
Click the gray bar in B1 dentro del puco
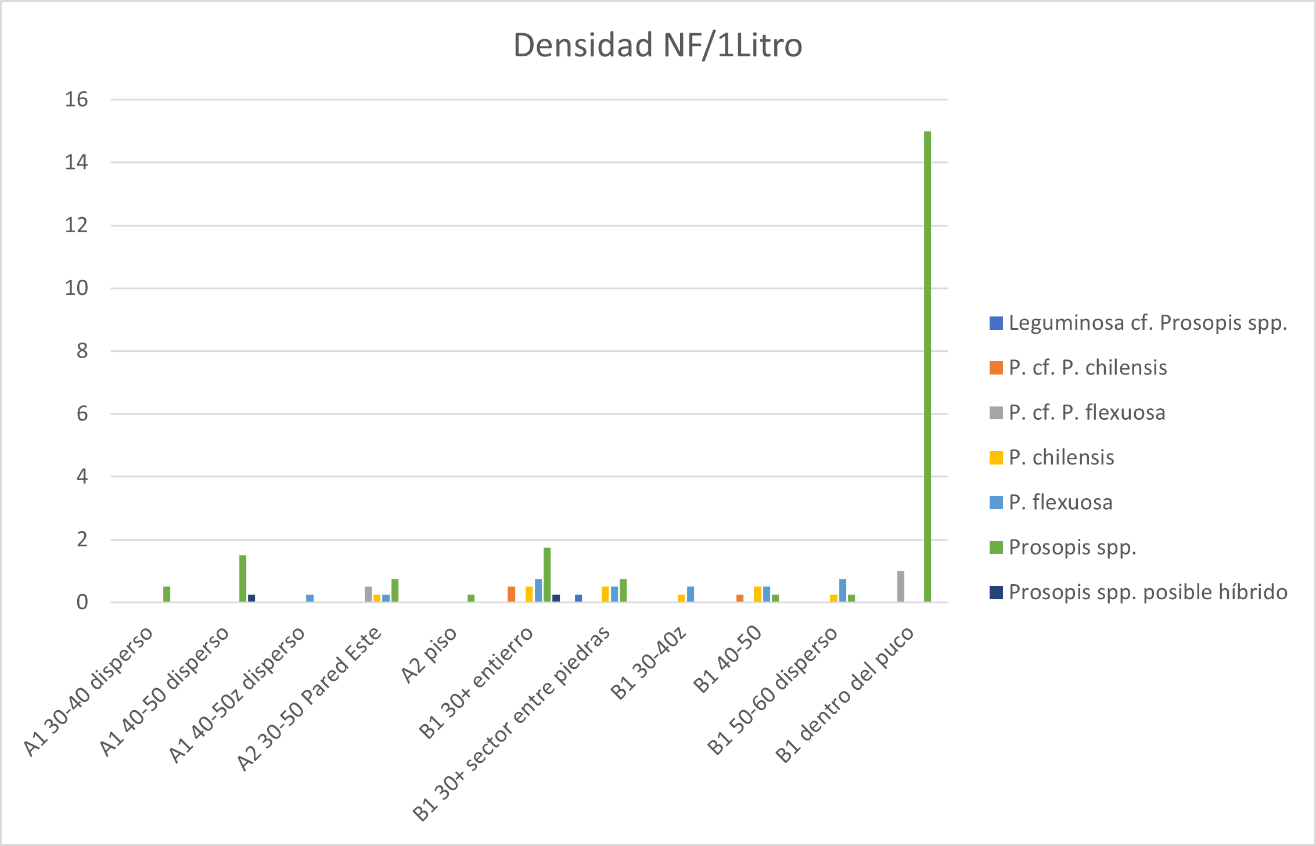pos(900,586)
